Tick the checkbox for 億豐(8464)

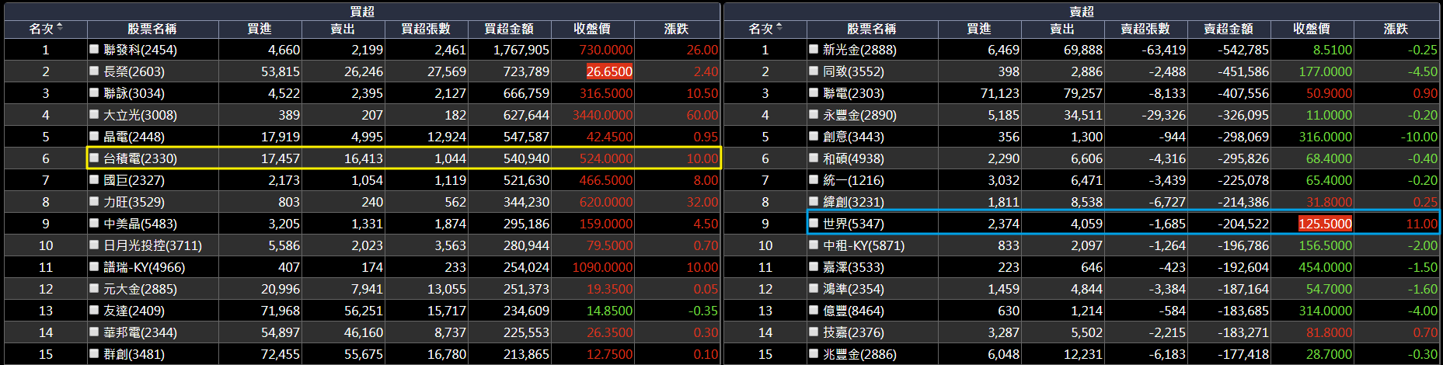point(814,310)
